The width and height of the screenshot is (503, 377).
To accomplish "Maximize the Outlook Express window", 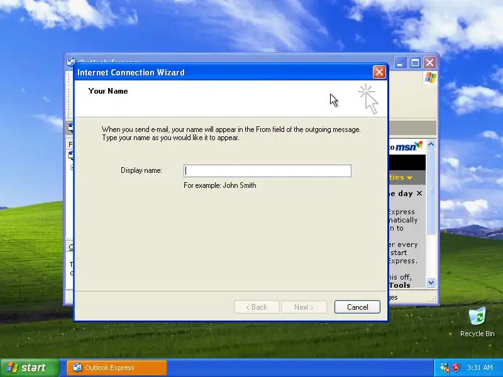I will pyautogui.click(x=415, y=62).
